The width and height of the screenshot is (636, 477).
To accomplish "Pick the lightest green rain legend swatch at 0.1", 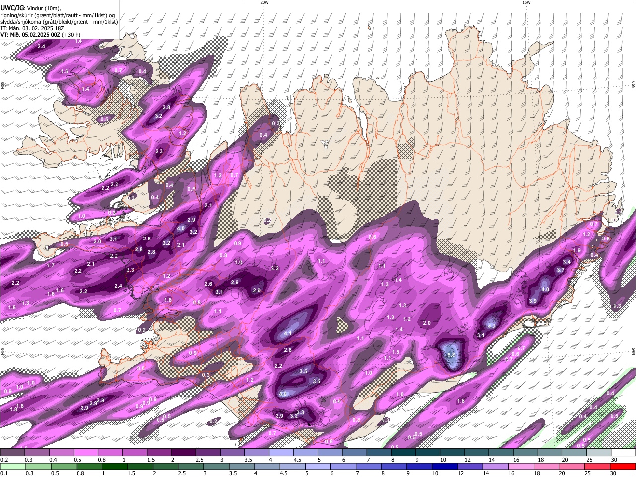I will tap(12, 466).
